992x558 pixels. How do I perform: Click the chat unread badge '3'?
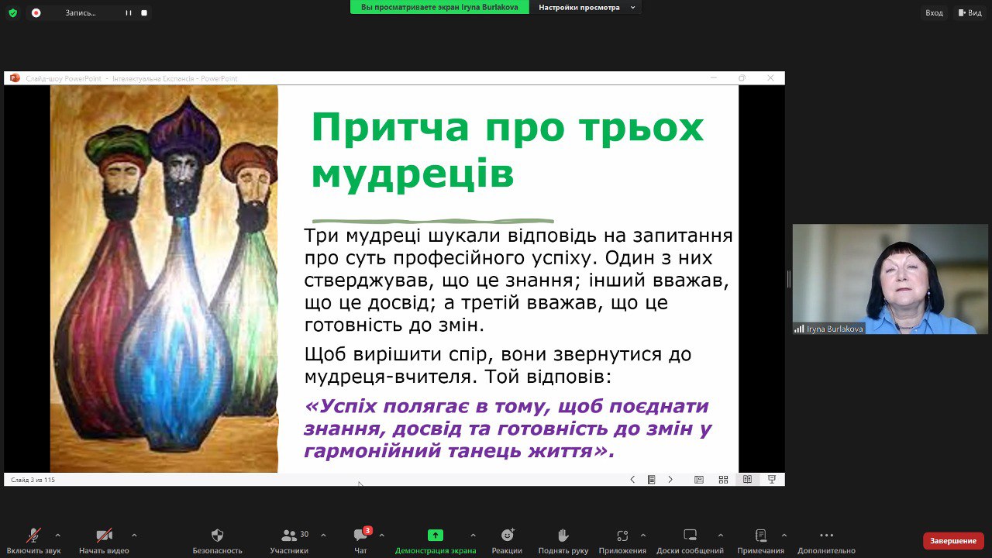click(367, 531)
